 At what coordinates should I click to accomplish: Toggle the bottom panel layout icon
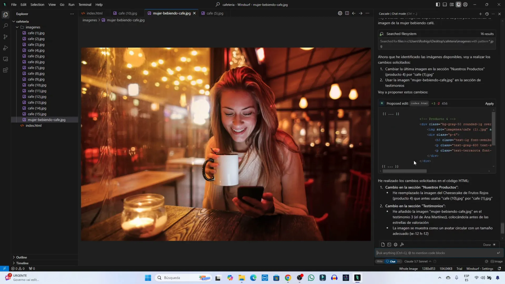tap(445, 4)
